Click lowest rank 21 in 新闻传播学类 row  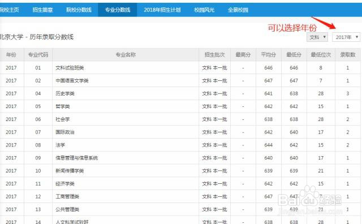[x=321, y=171]
